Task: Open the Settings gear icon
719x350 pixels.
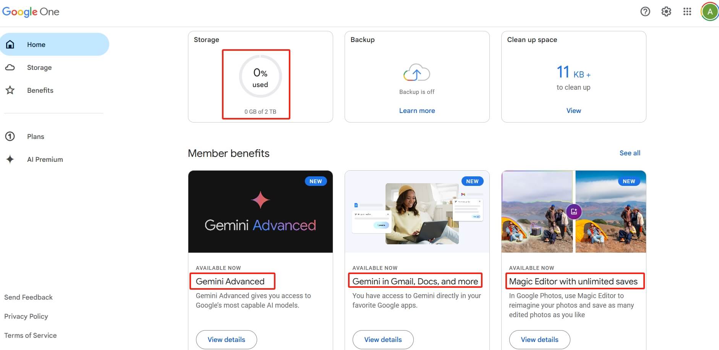Action: tap(666, 12)
